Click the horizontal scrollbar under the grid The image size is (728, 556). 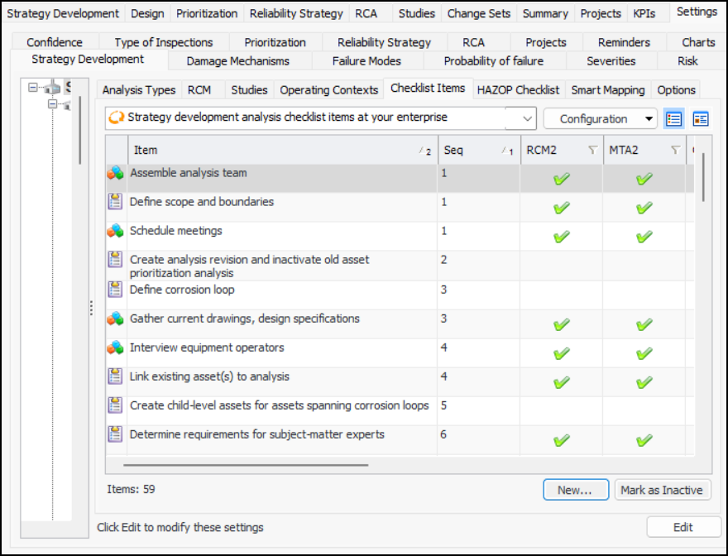[x=248, y=465]
